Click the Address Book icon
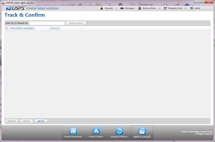215x142 pixels. coord(140,8)
